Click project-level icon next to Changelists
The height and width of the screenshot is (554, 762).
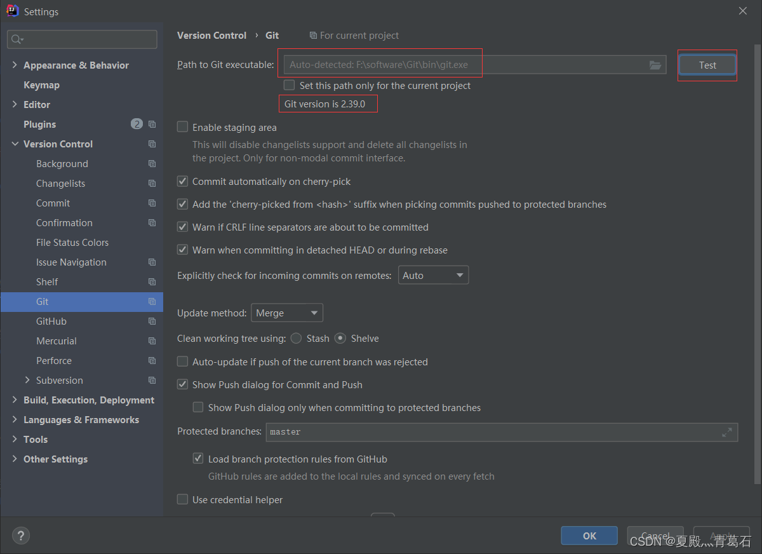(152, 184)
